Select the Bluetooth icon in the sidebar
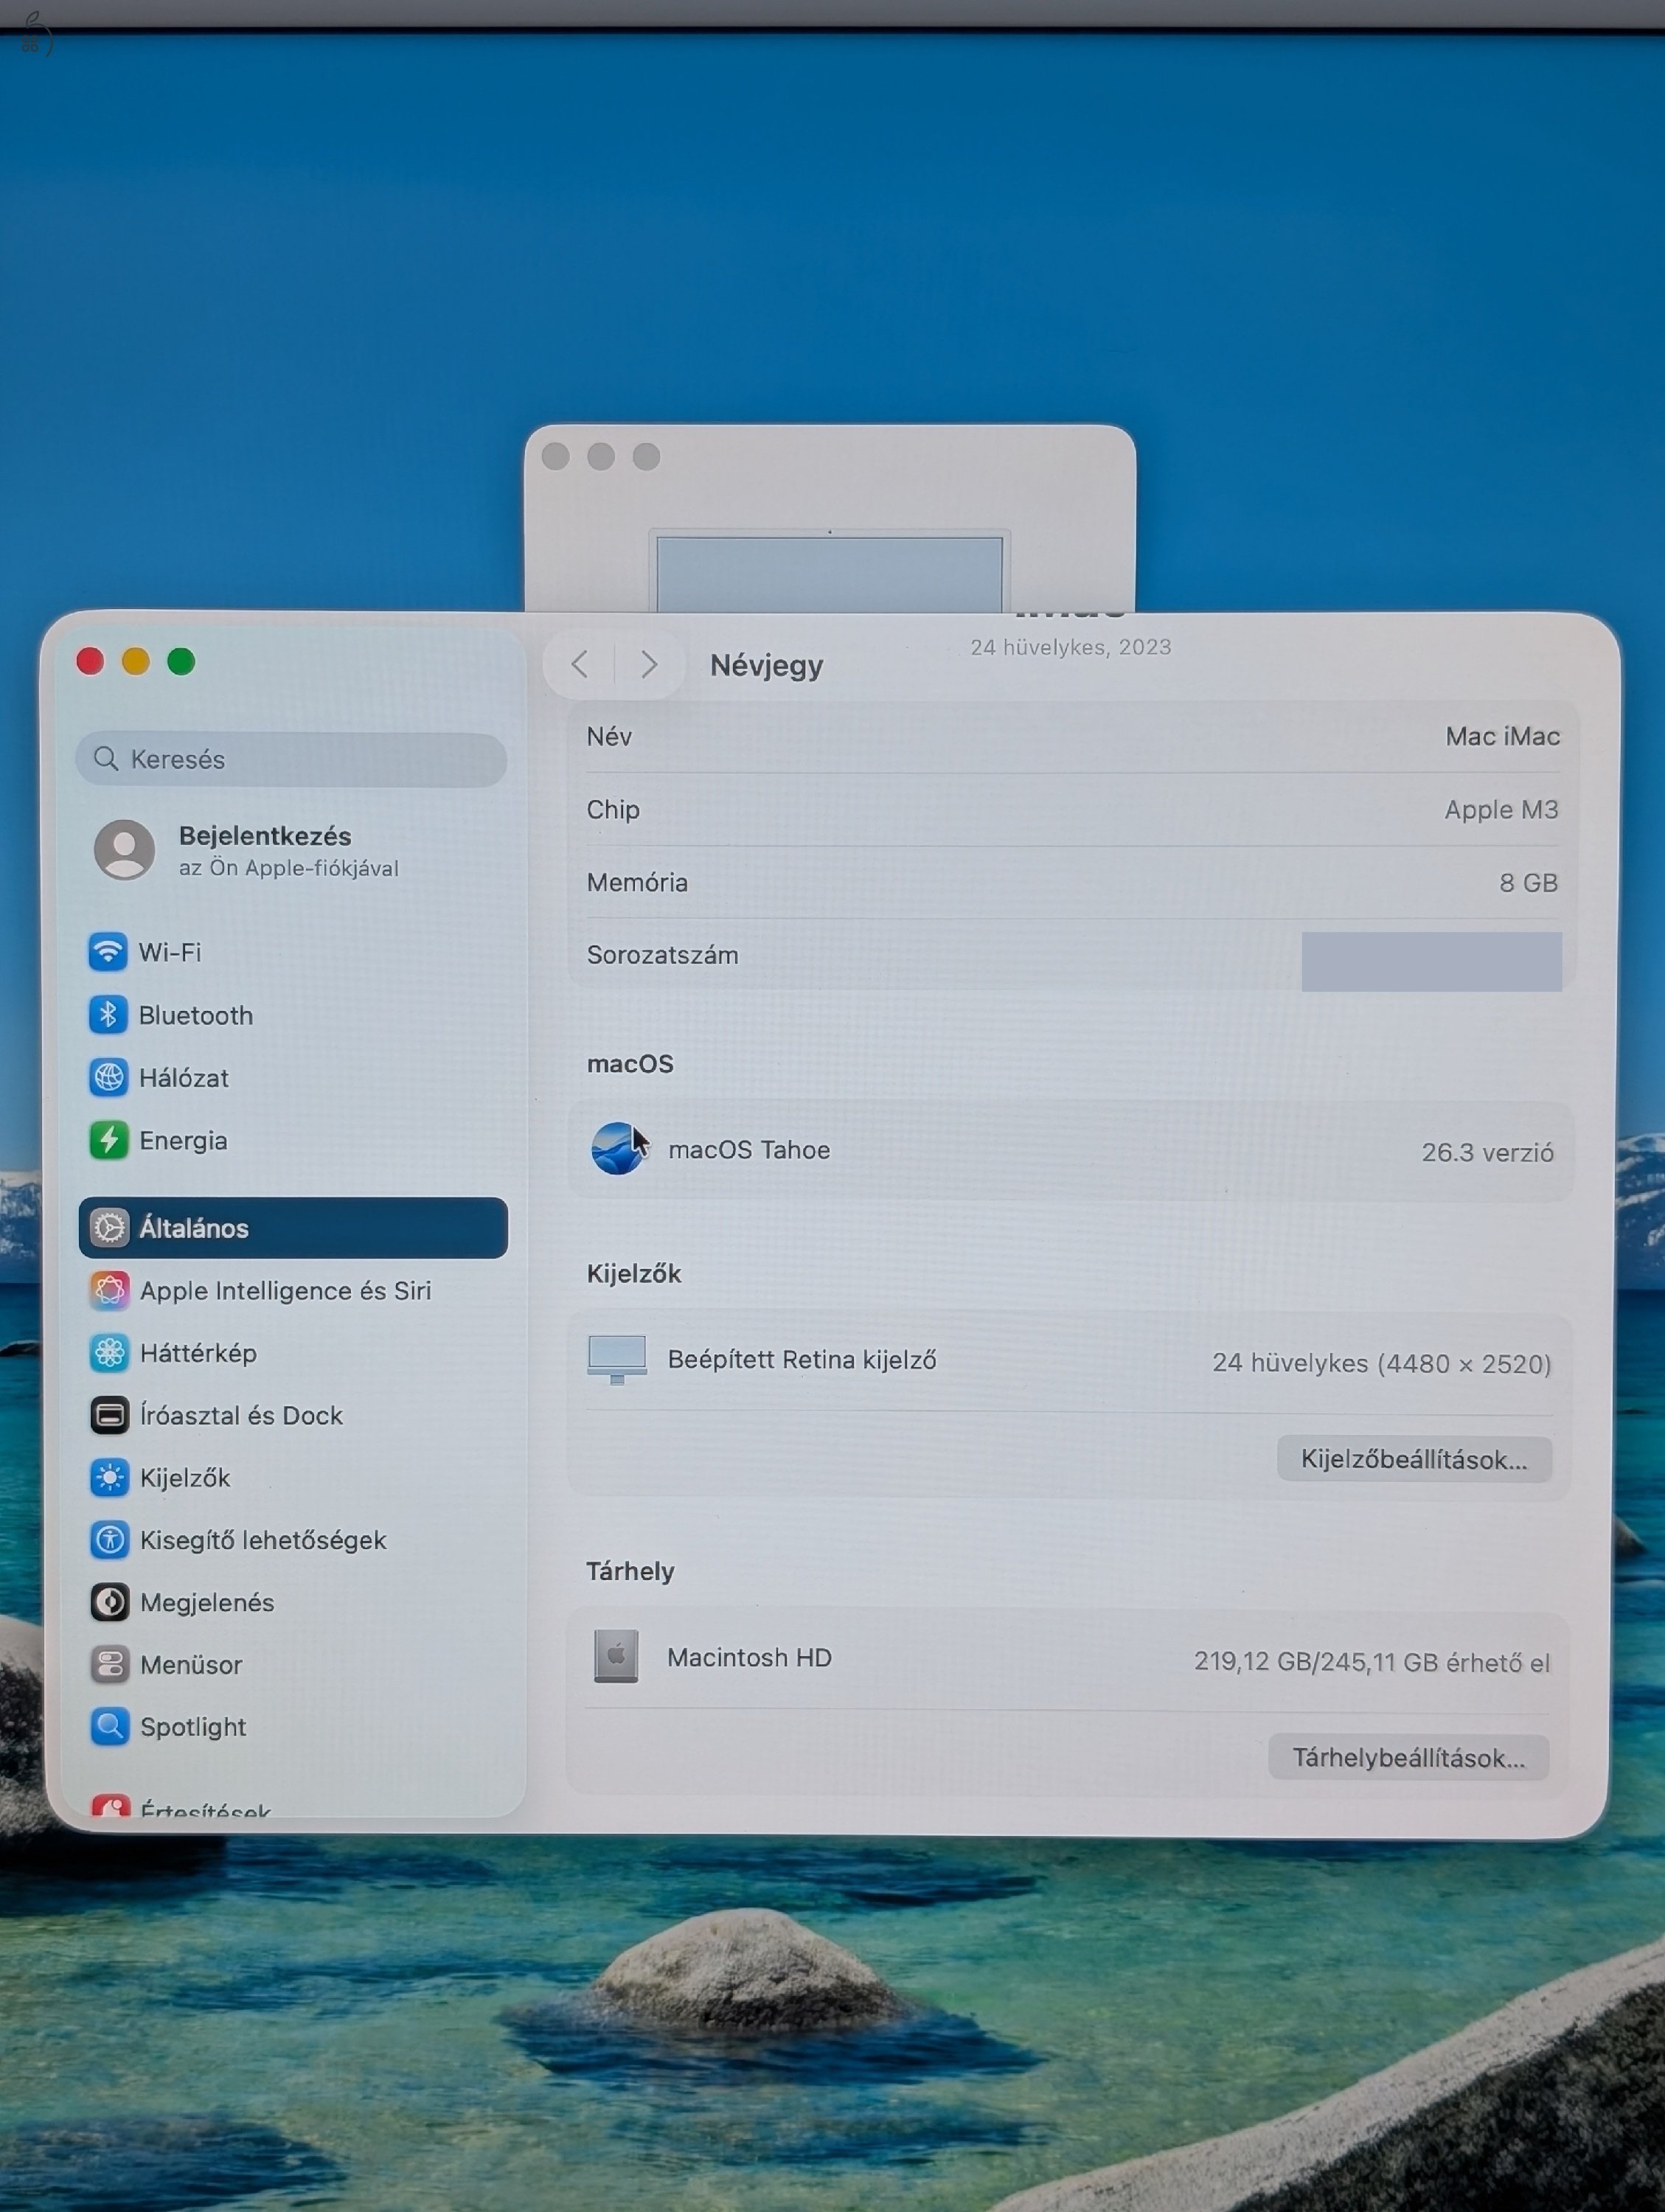This screenshot has height=2212, width=1665. (x=108, y=1014)
